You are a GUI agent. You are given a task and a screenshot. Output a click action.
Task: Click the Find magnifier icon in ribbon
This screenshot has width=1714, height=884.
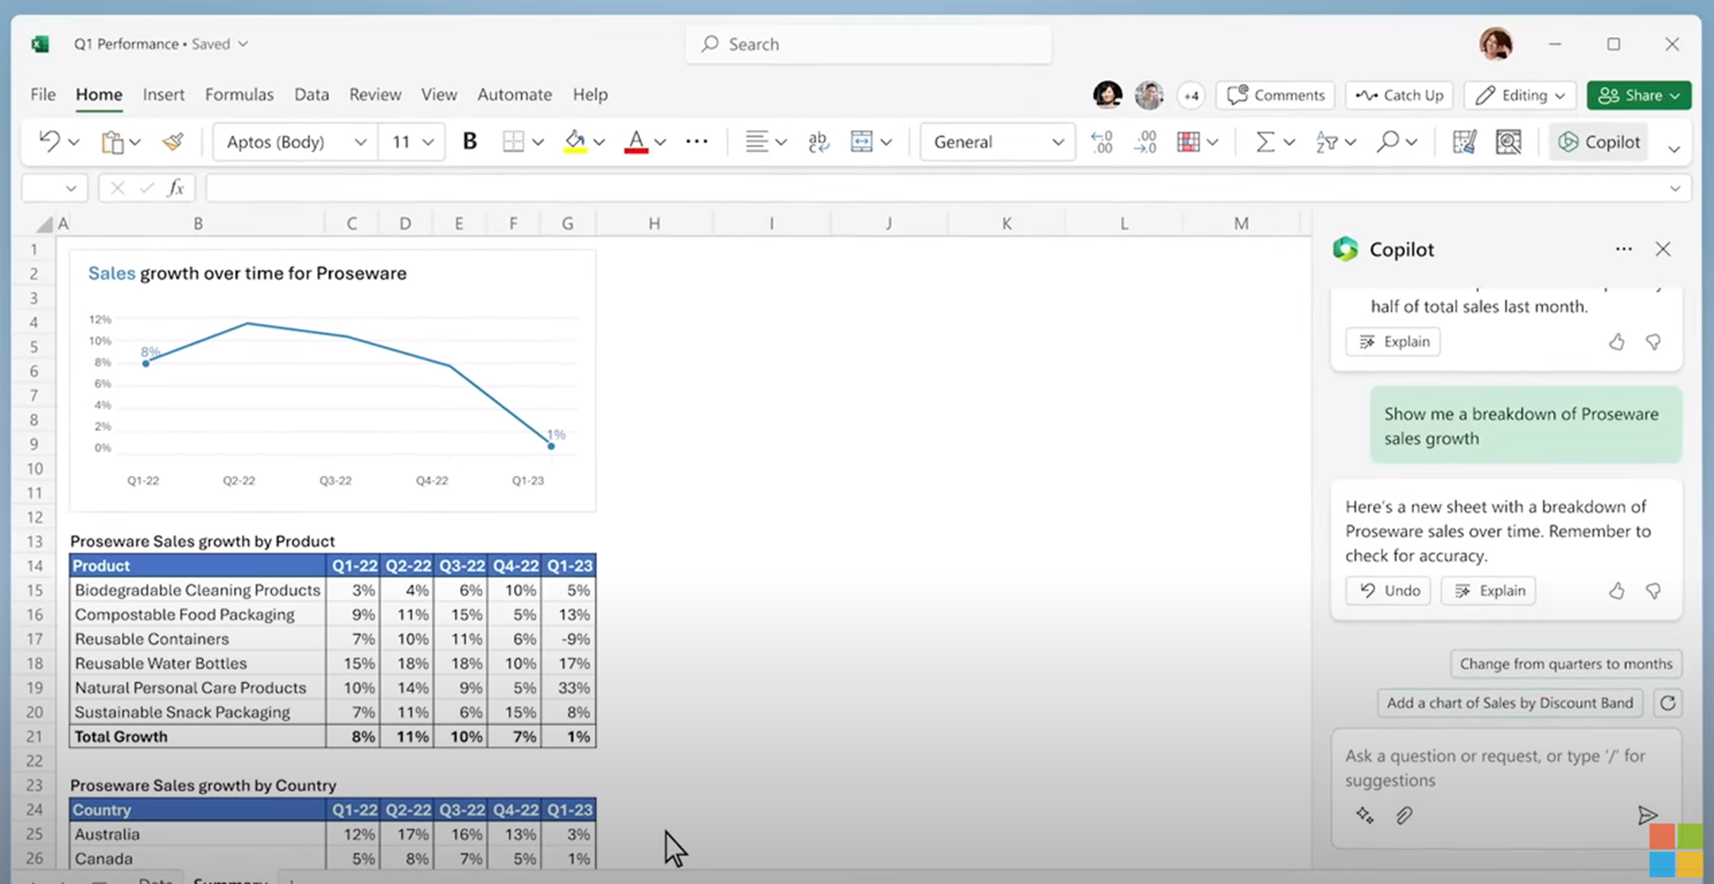[x=1387, y=142]
